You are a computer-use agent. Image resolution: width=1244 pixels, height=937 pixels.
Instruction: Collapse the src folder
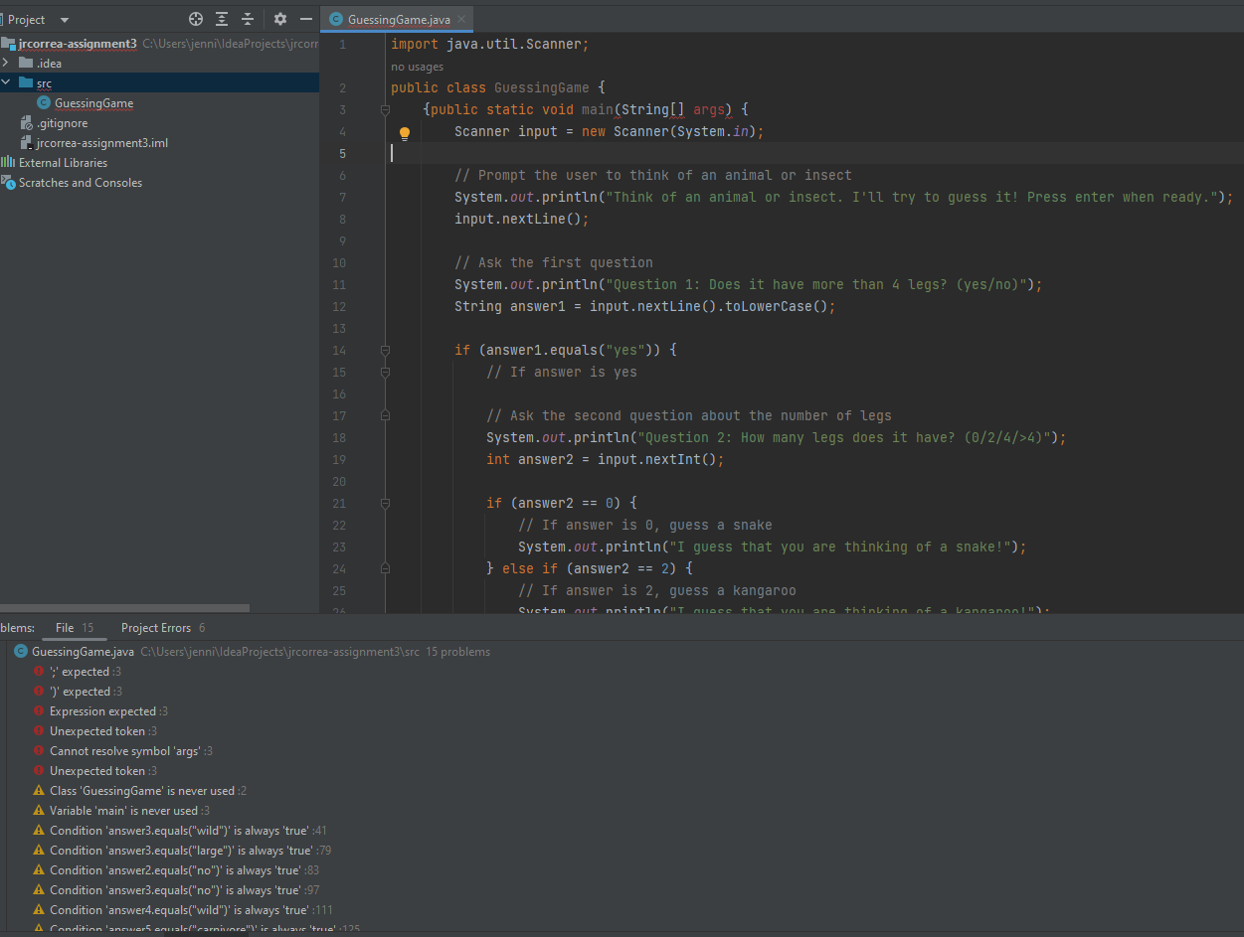[x=6, y=83]
